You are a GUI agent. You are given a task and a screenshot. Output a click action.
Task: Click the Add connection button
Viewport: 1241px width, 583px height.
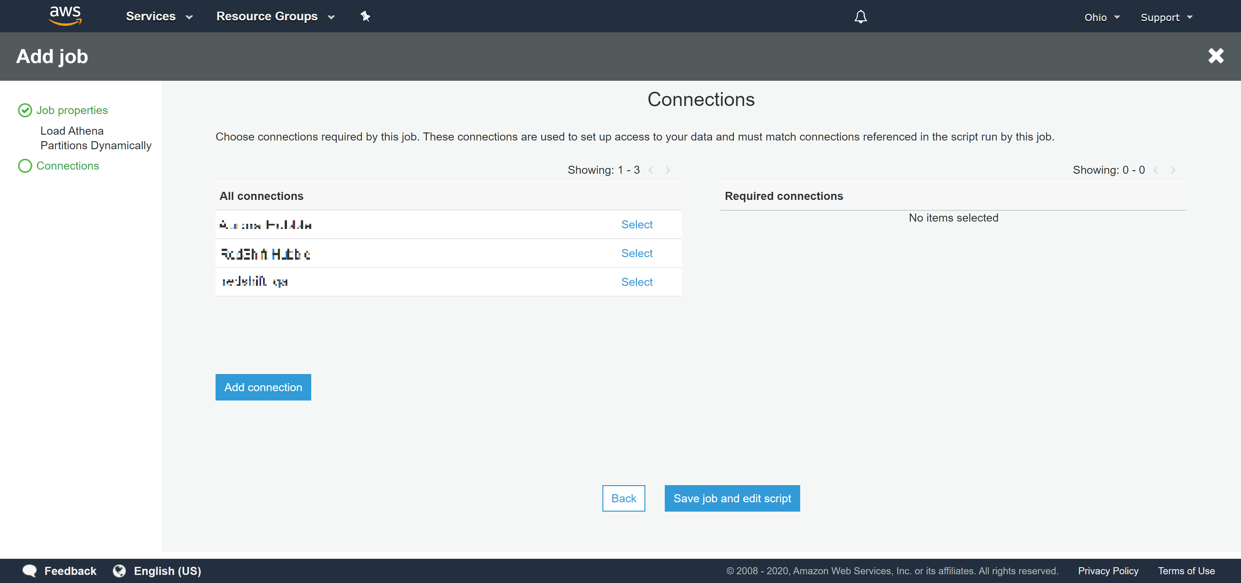[x=263, y=387]
